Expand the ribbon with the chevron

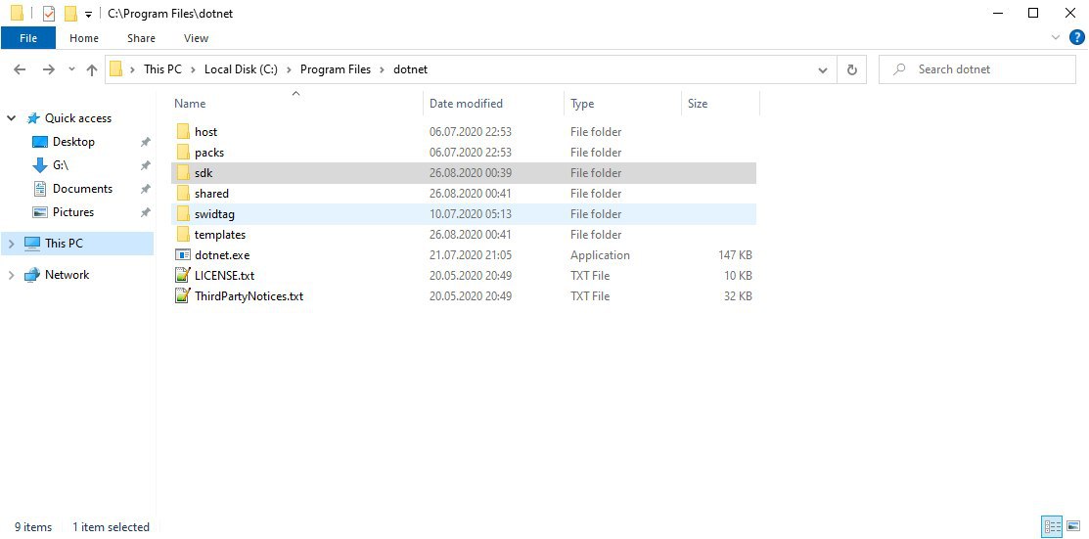pos(1056,37)
